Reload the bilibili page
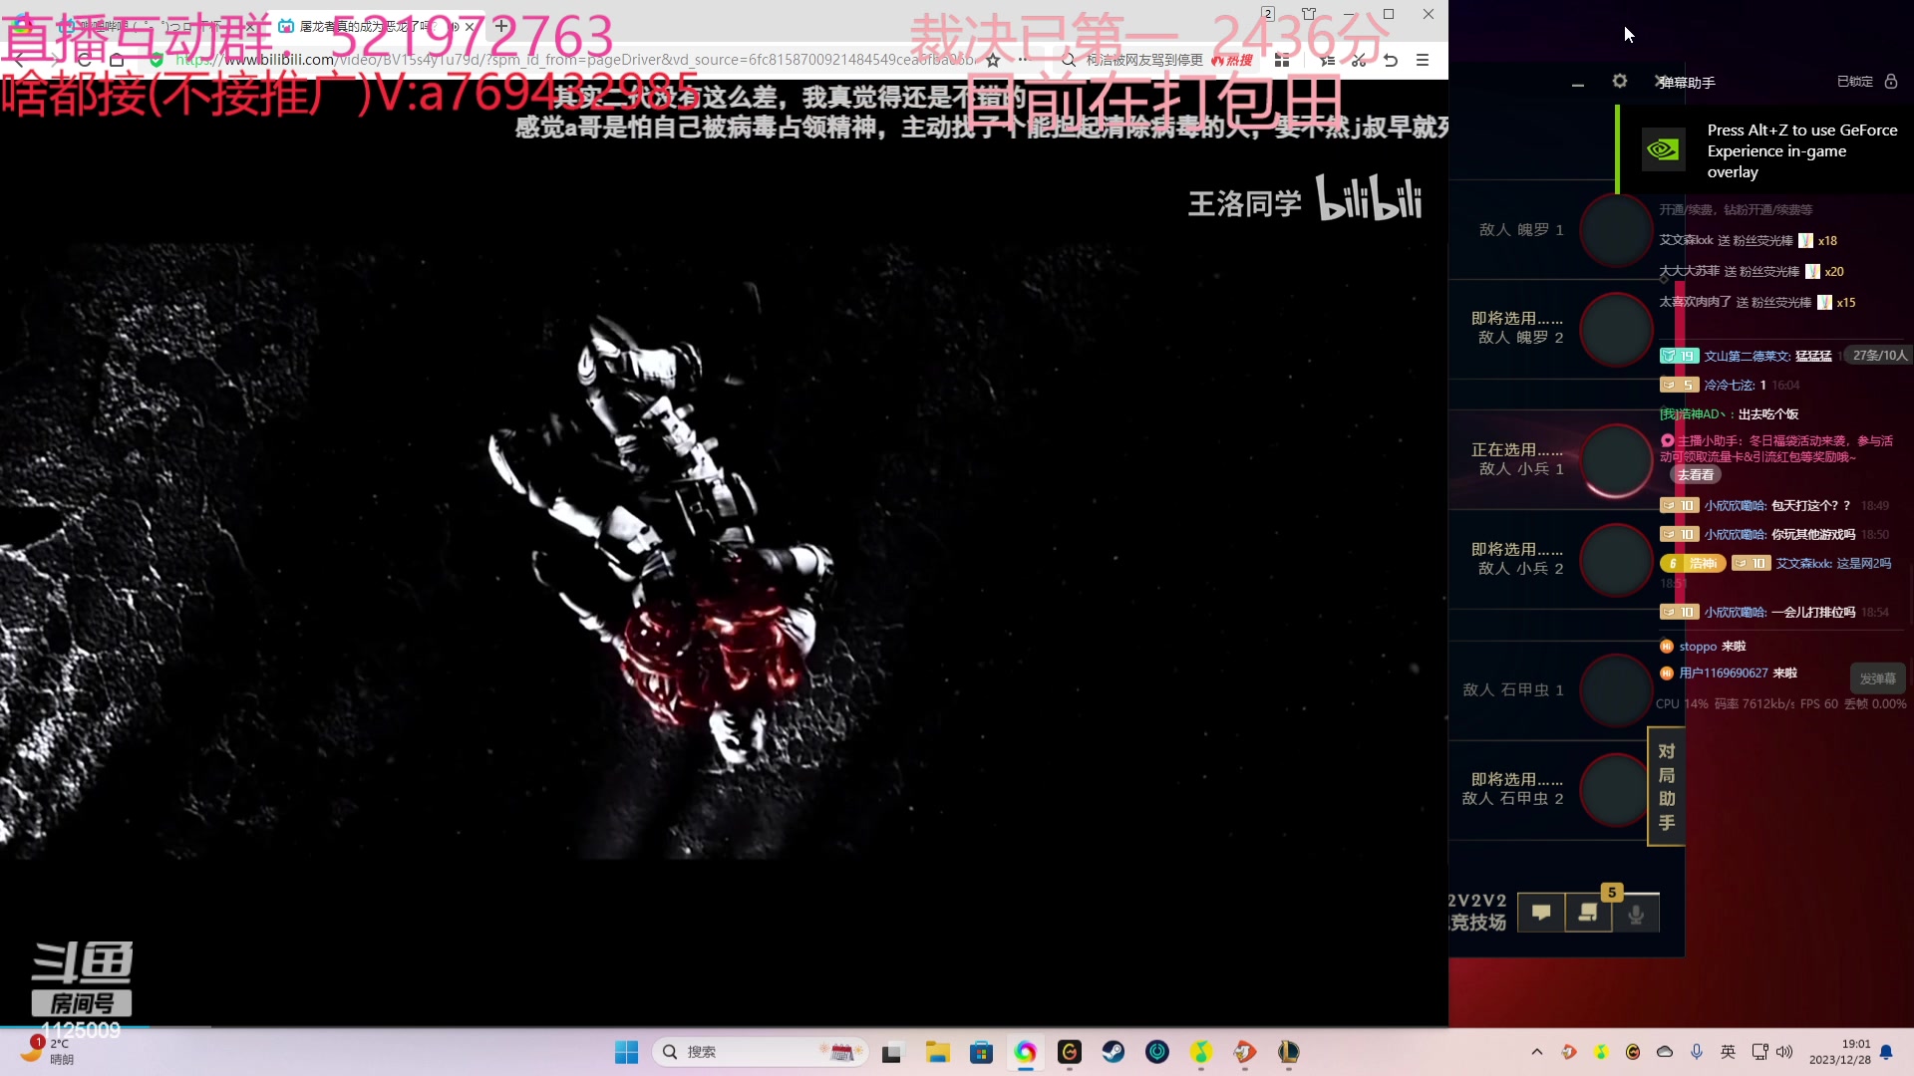 click(84, 60)
